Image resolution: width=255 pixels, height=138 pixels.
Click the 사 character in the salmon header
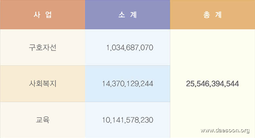(x=37, y=15)
